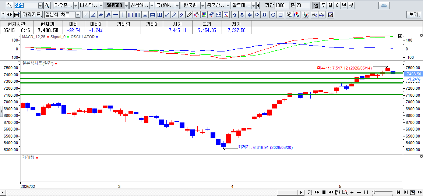Click the 보기 button

(x=413, y=15)
